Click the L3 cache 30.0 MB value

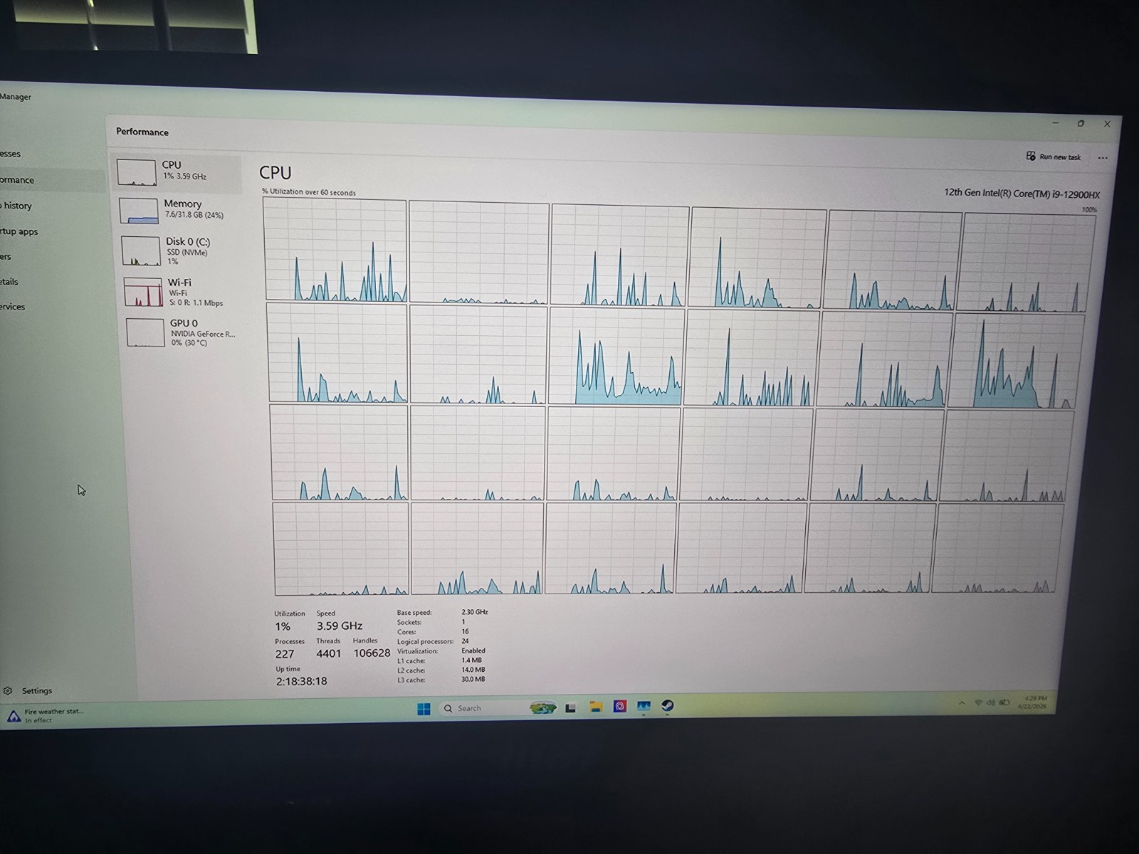point(473,680)
